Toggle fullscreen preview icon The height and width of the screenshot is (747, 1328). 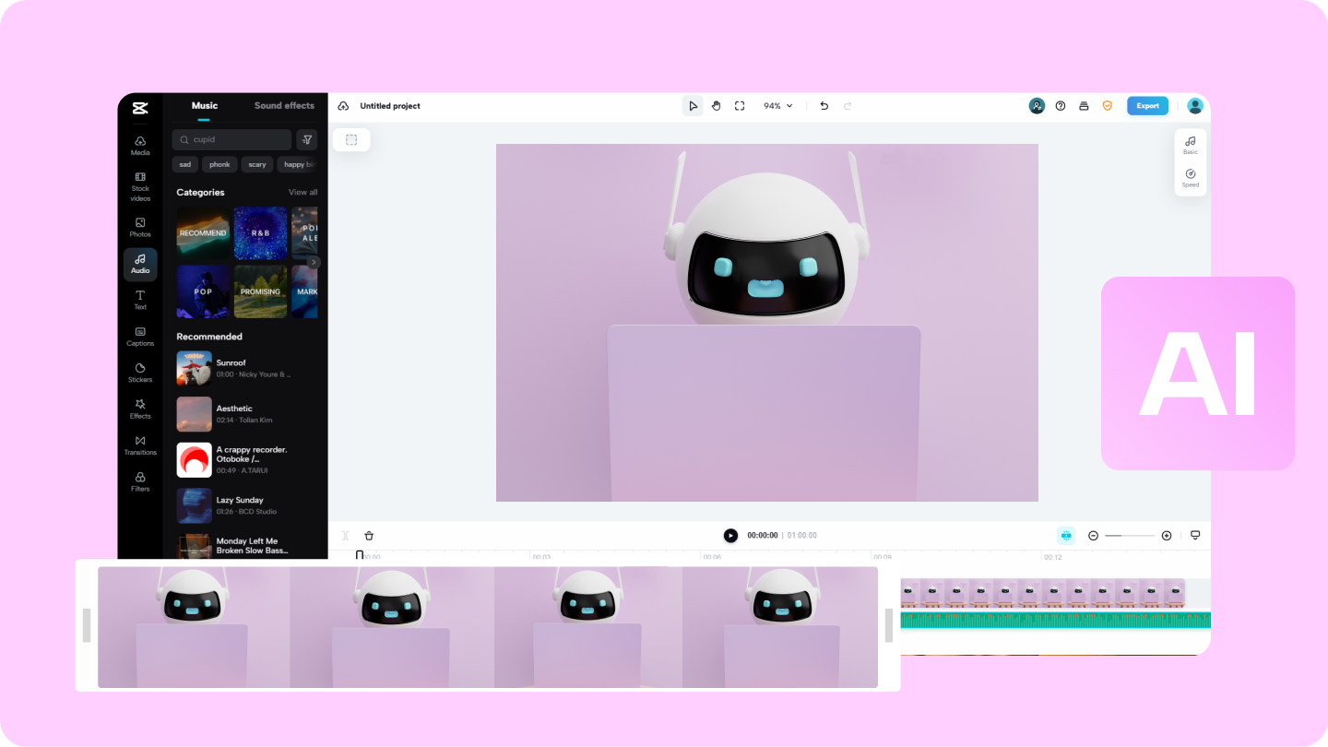[740, 106]
